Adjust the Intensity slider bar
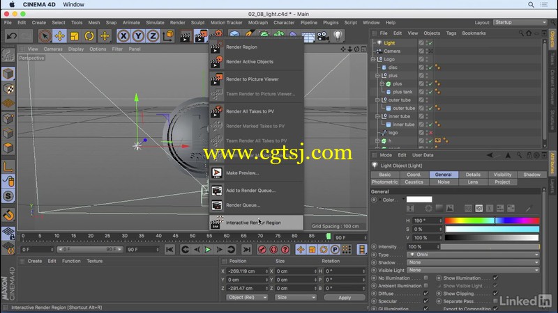This screenshot has height=313, width=558. (490, 247)
